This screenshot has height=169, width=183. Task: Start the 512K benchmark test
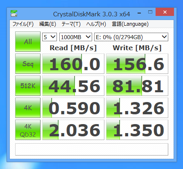point(28,86)
